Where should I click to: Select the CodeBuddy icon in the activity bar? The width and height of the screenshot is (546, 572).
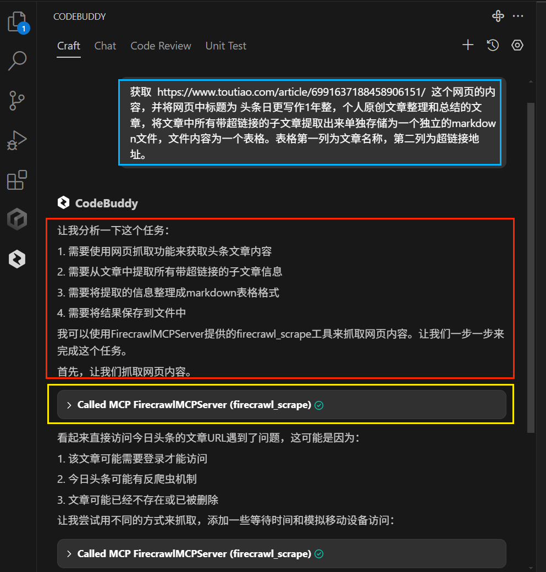click(x=17, y=258)
